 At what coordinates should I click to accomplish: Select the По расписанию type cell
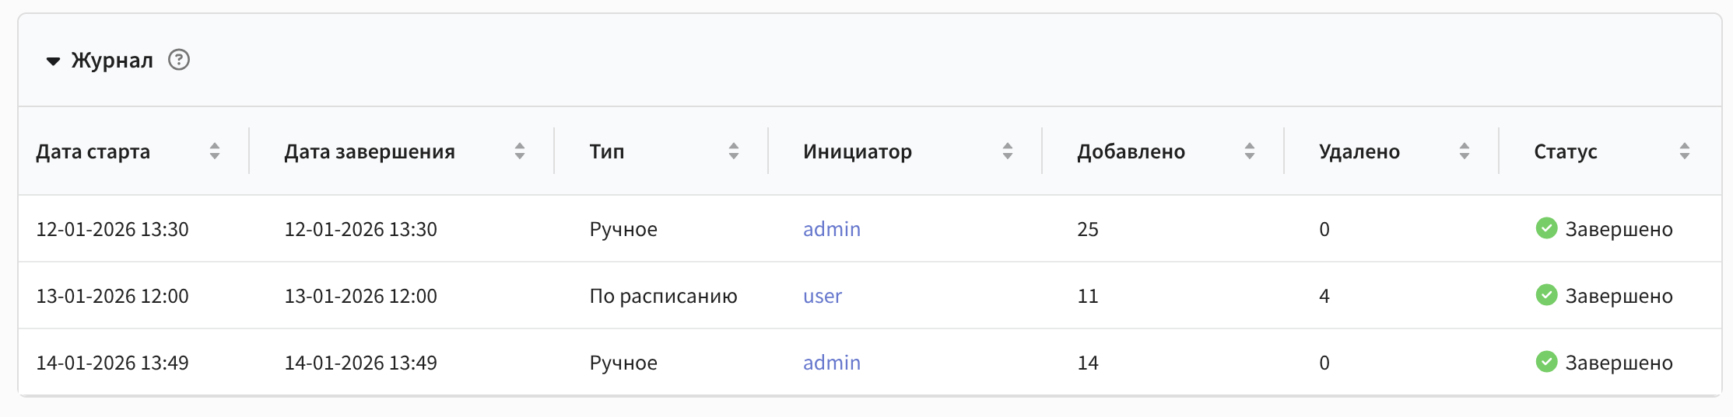click(x=663, y=296)
